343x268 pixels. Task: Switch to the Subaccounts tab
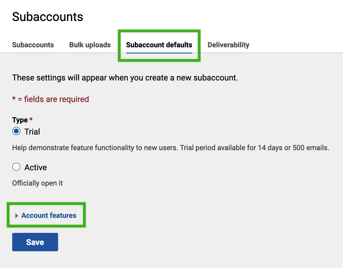click(x=33, y=45)
